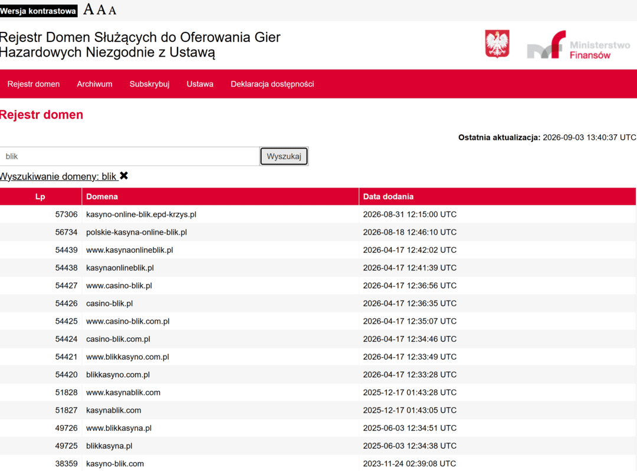Screen dimensions: 637x471
Task: Switch to Wersja kontrastowa mode
Action: 38,11
